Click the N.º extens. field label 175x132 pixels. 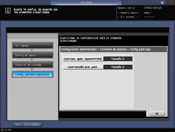[128, 17]
